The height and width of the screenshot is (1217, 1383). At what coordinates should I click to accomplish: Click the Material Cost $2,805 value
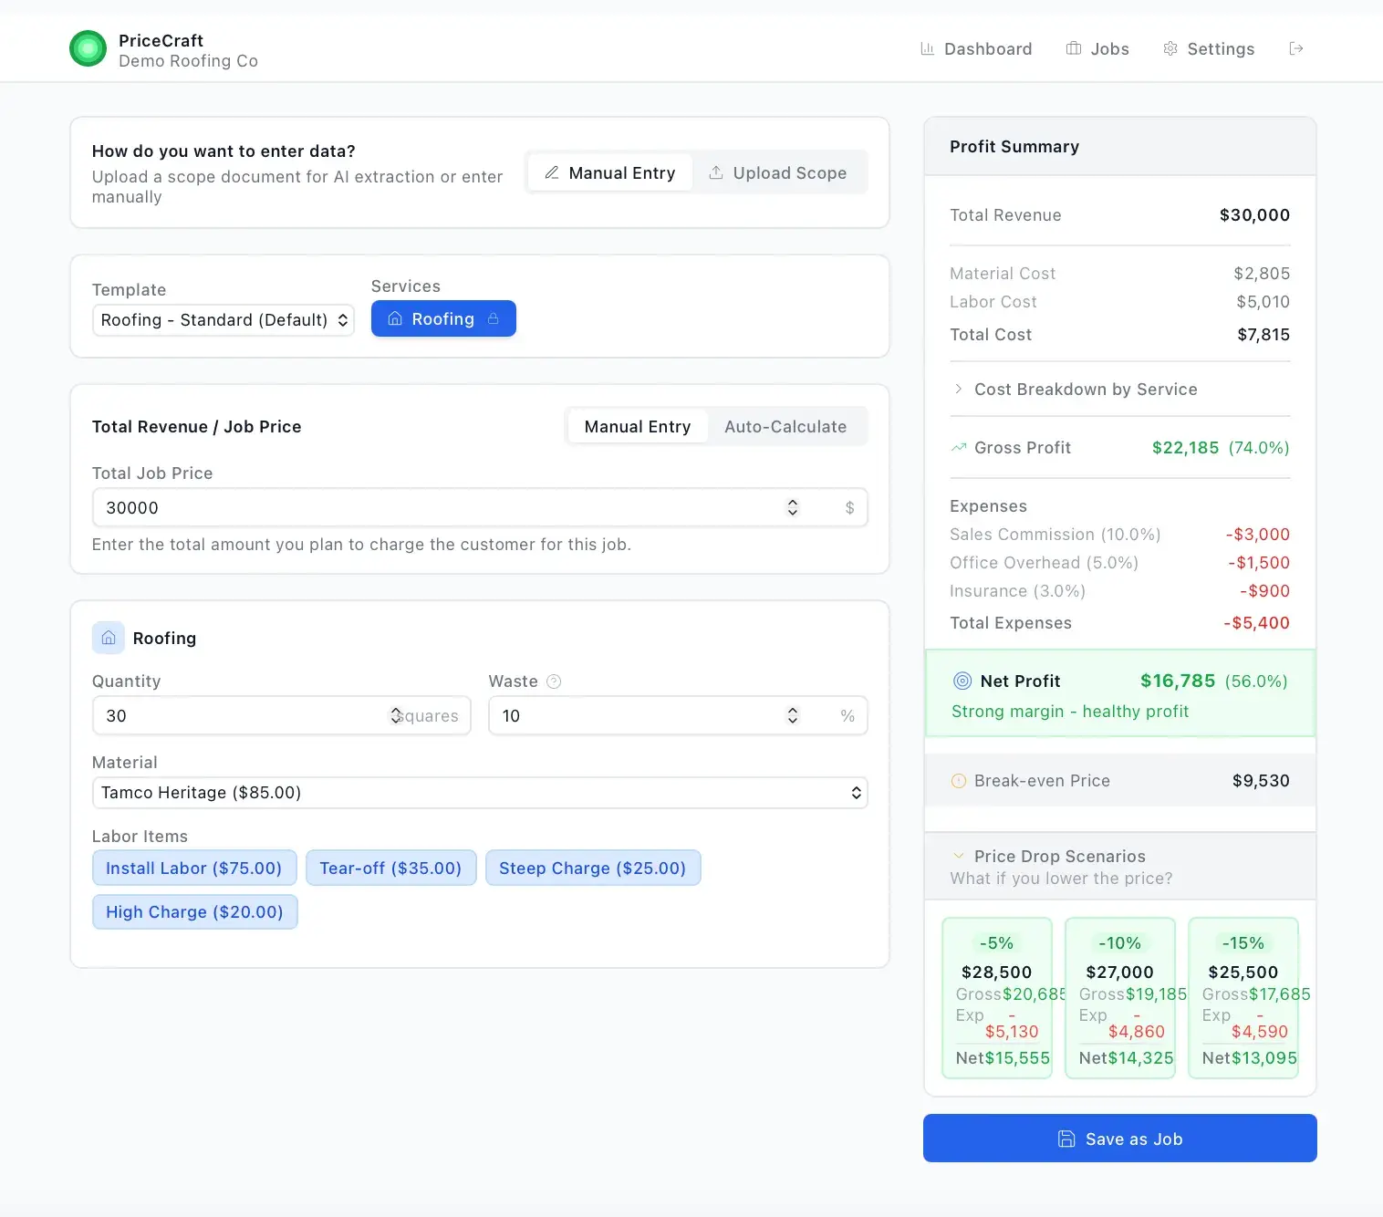coord(1262,274)
